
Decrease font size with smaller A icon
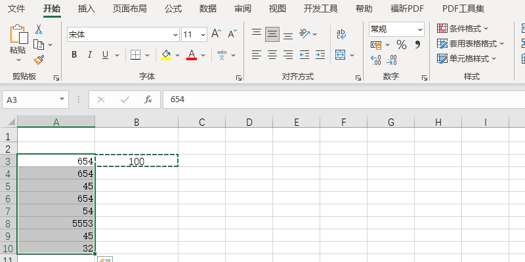tap(232, 33)
